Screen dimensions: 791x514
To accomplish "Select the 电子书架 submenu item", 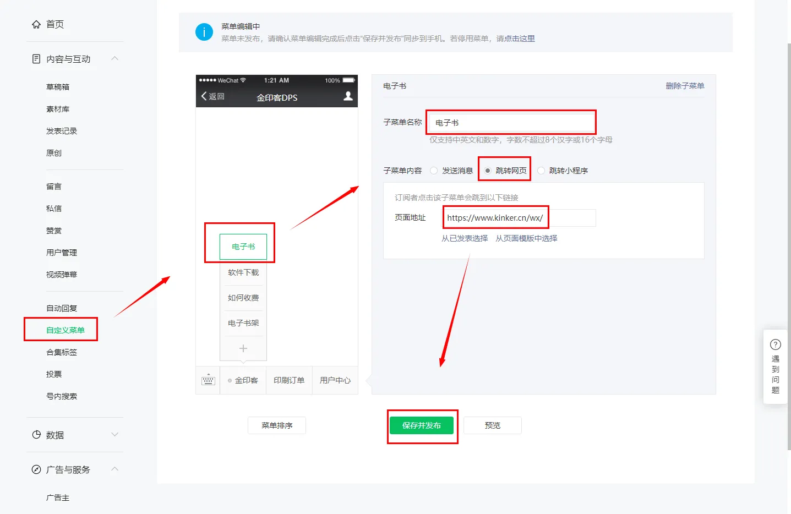I will coord(243,323).
